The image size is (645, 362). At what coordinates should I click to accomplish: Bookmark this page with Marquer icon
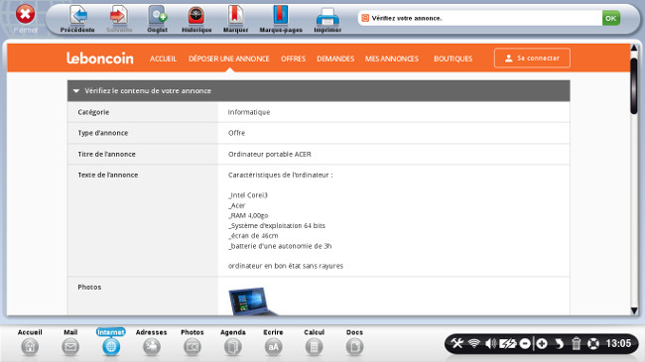point(236,16)
